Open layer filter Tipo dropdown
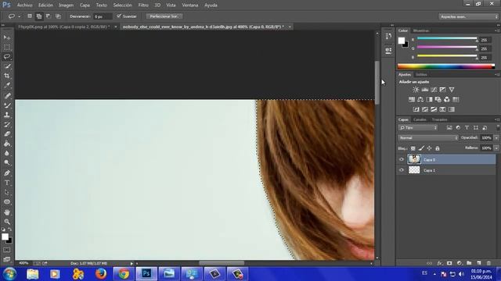Screen dimensions: 501x281 pyautogui.click(x=418, y=128)
